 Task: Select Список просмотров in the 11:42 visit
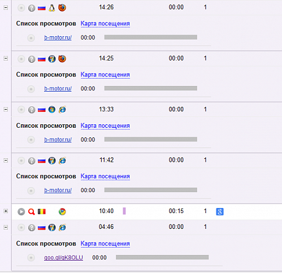tap(46, 176)
